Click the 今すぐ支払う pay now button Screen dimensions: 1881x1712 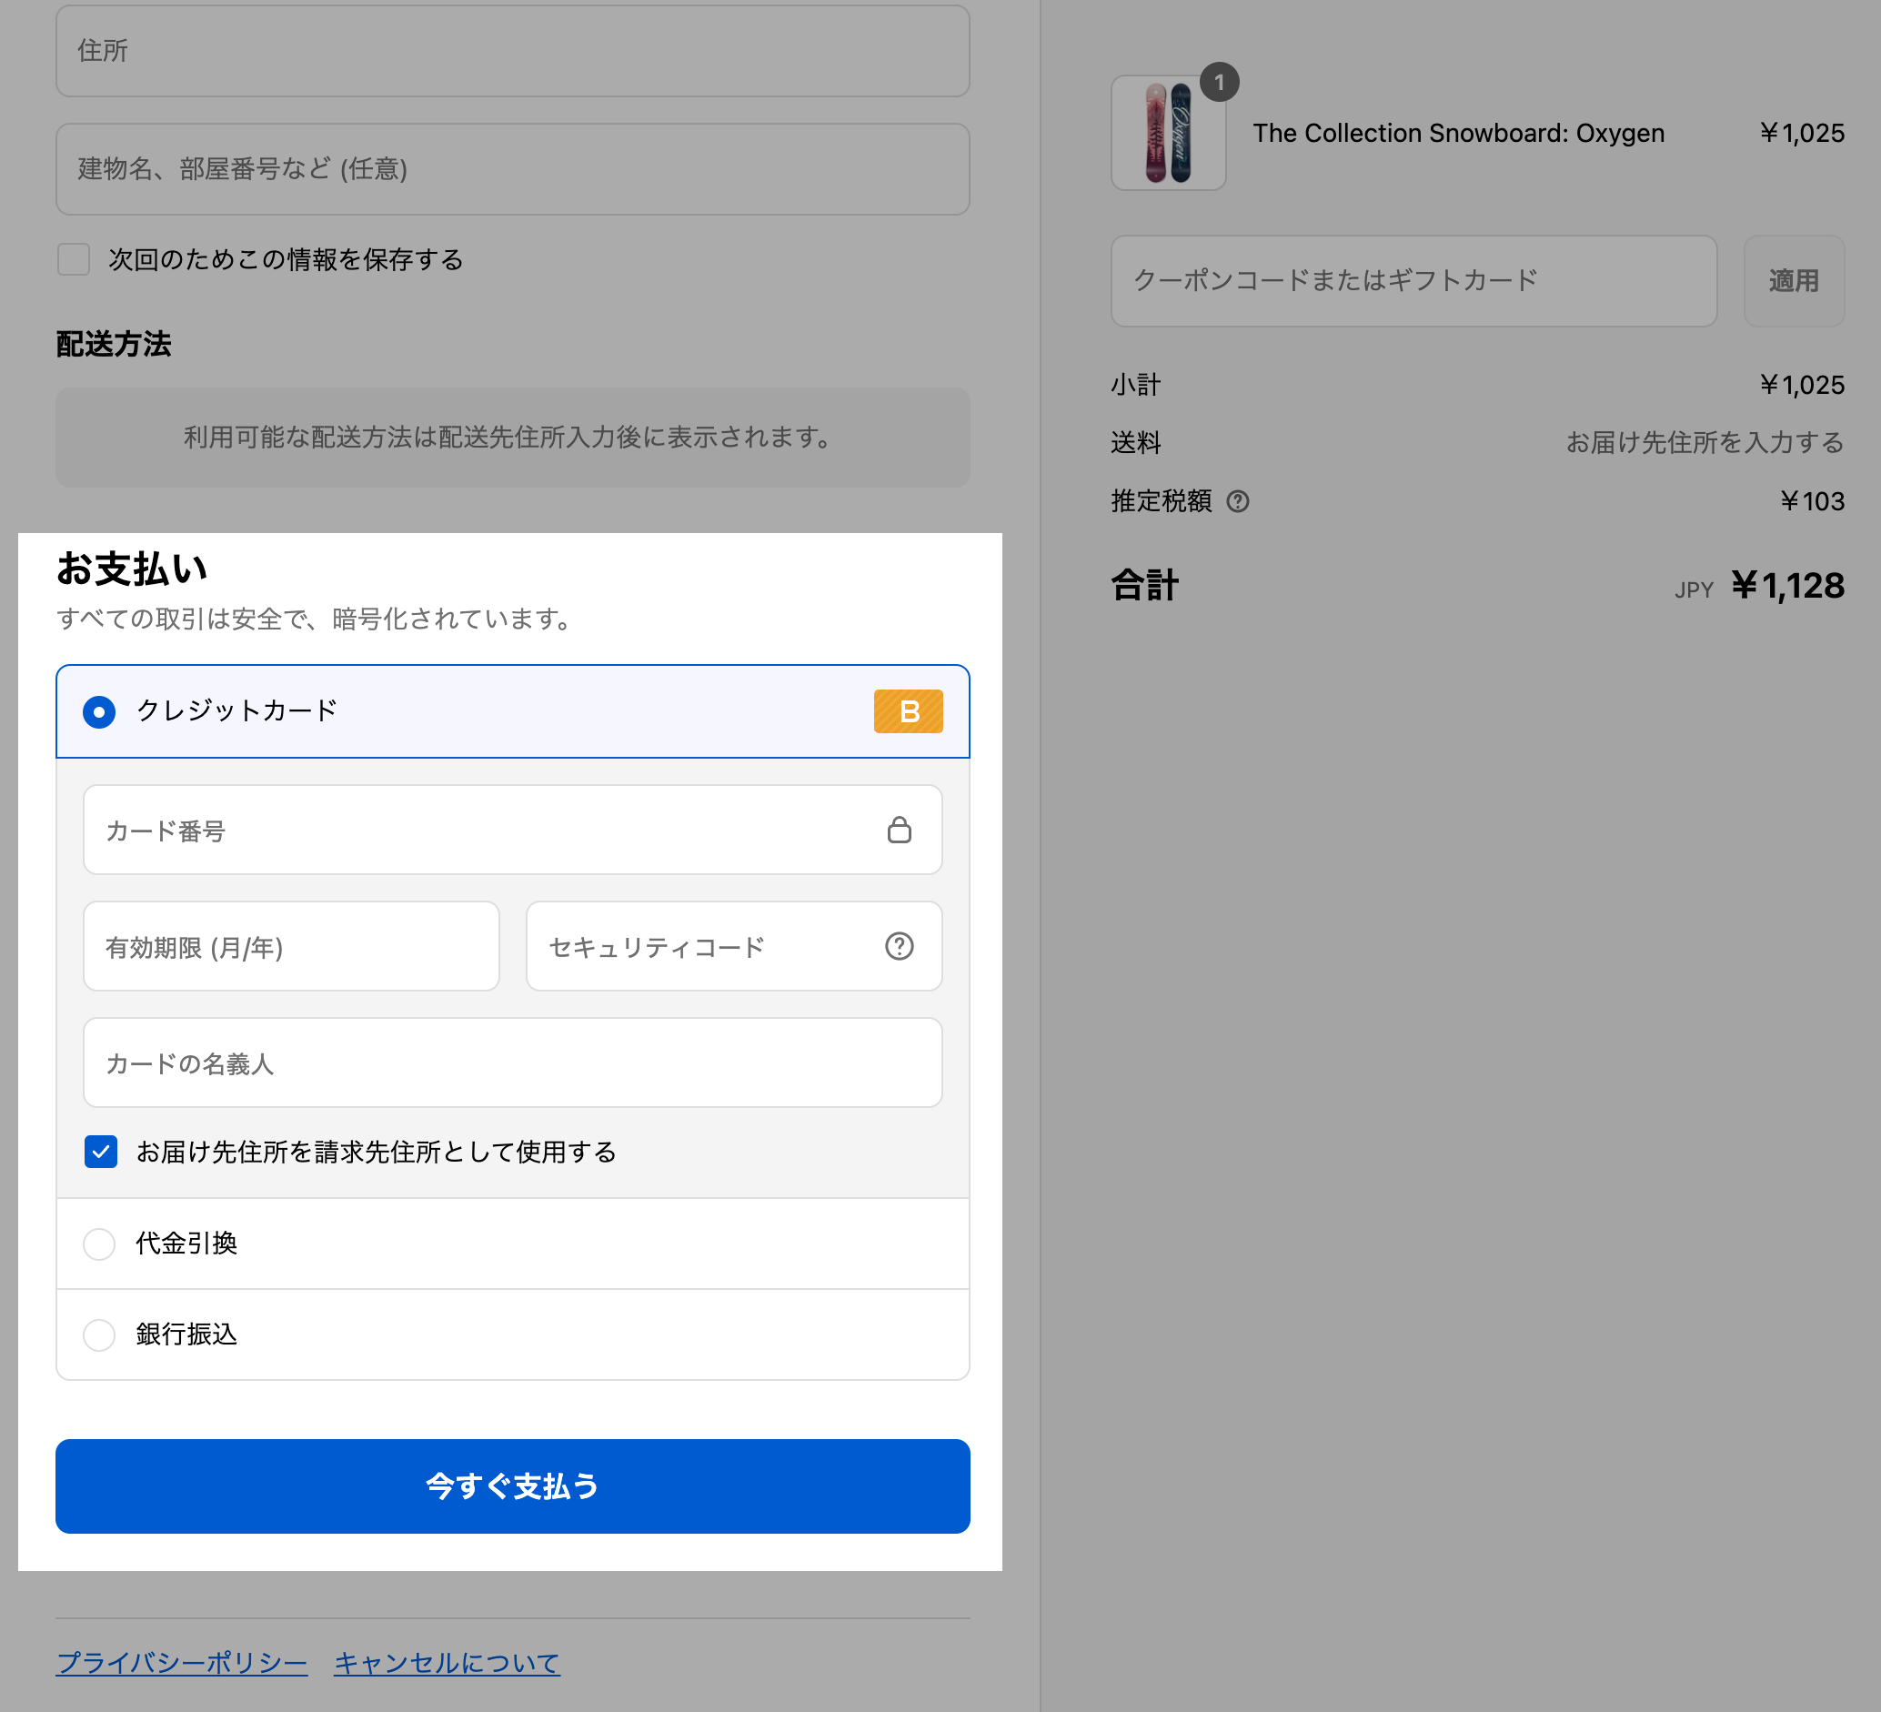pyautogui.click(x=512, y=1485)
